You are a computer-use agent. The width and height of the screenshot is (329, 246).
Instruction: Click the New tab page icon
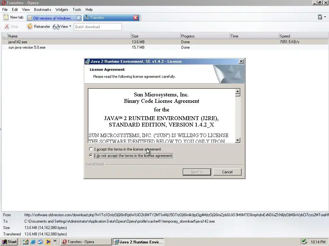coord(6,17)
